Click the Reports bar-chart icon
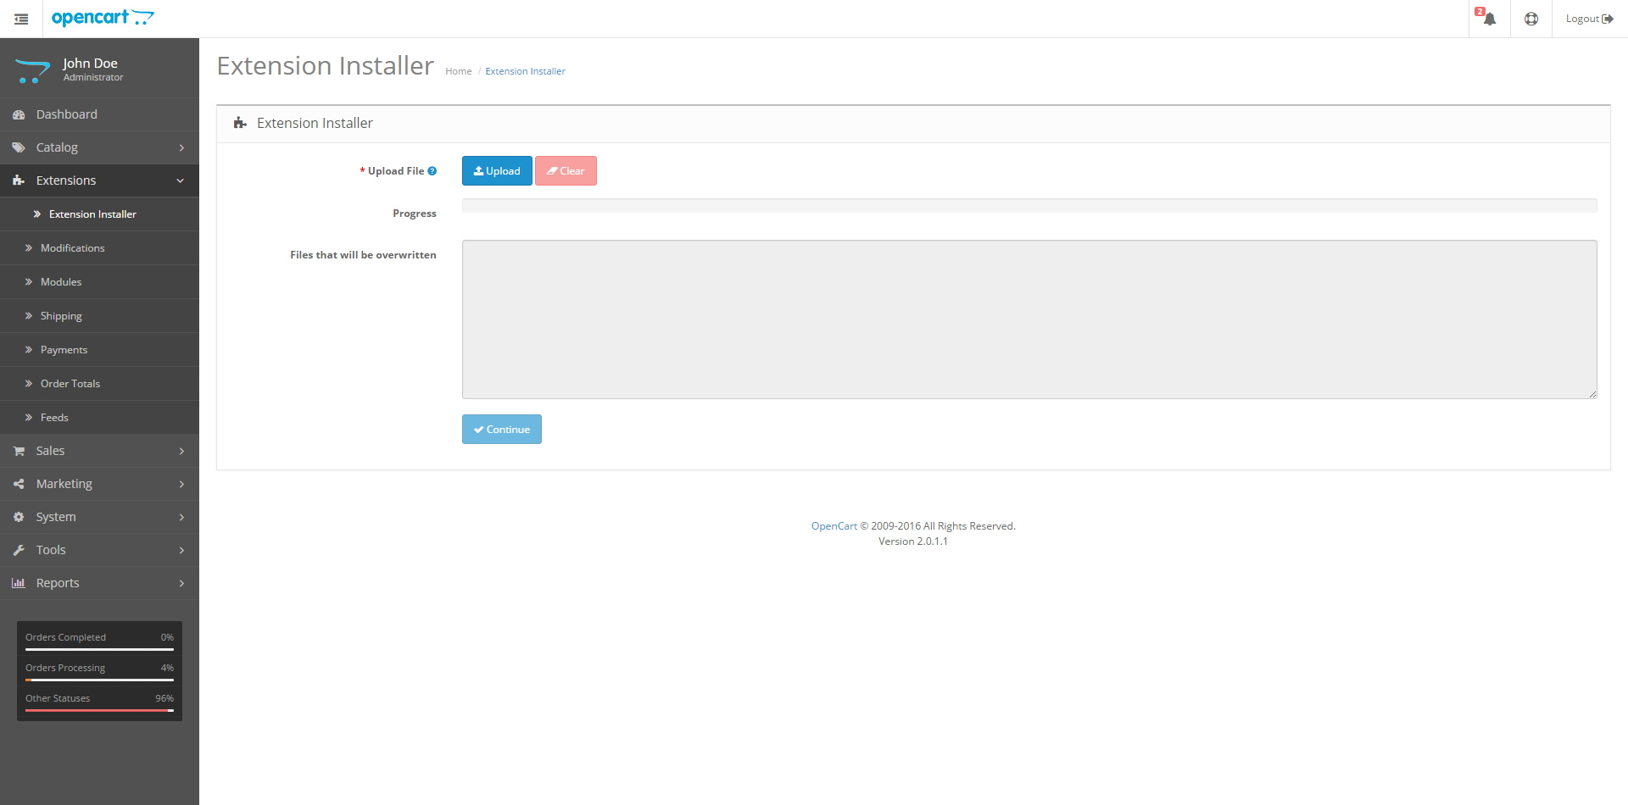 tap(18, 582)
